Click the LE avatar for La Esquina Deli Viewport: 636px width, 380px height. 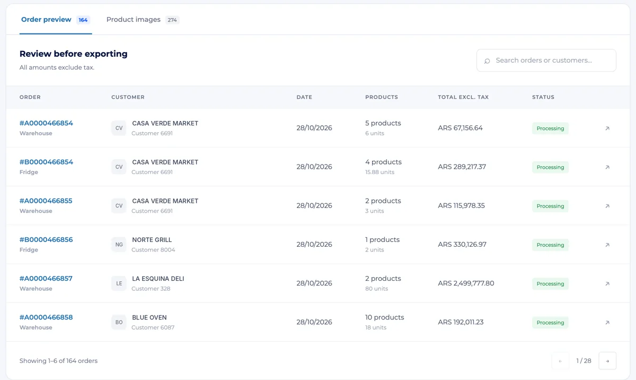(x=119, y=283)
